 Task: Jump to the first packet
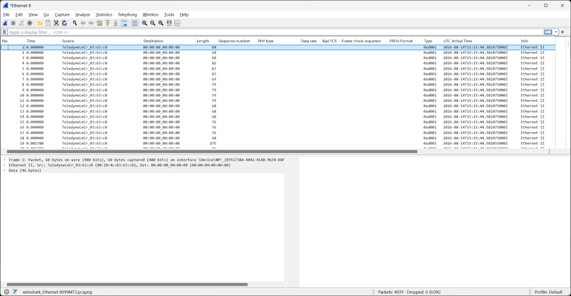point(108,23)
